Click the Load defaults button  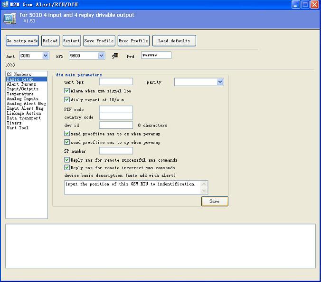[x=174, y=40]
